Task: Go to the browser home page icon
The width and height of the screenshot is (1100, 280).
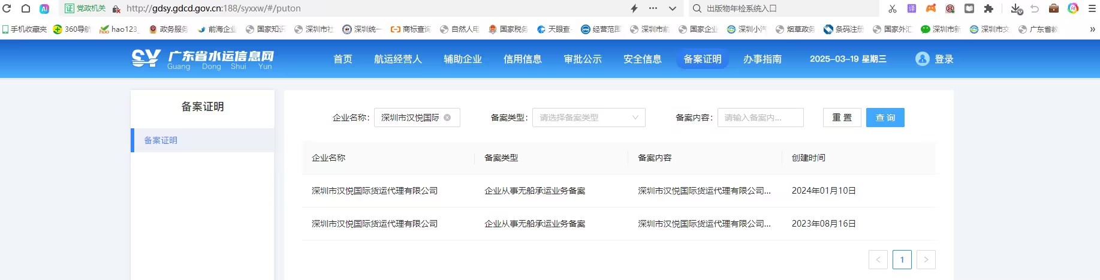Action: 26,8
